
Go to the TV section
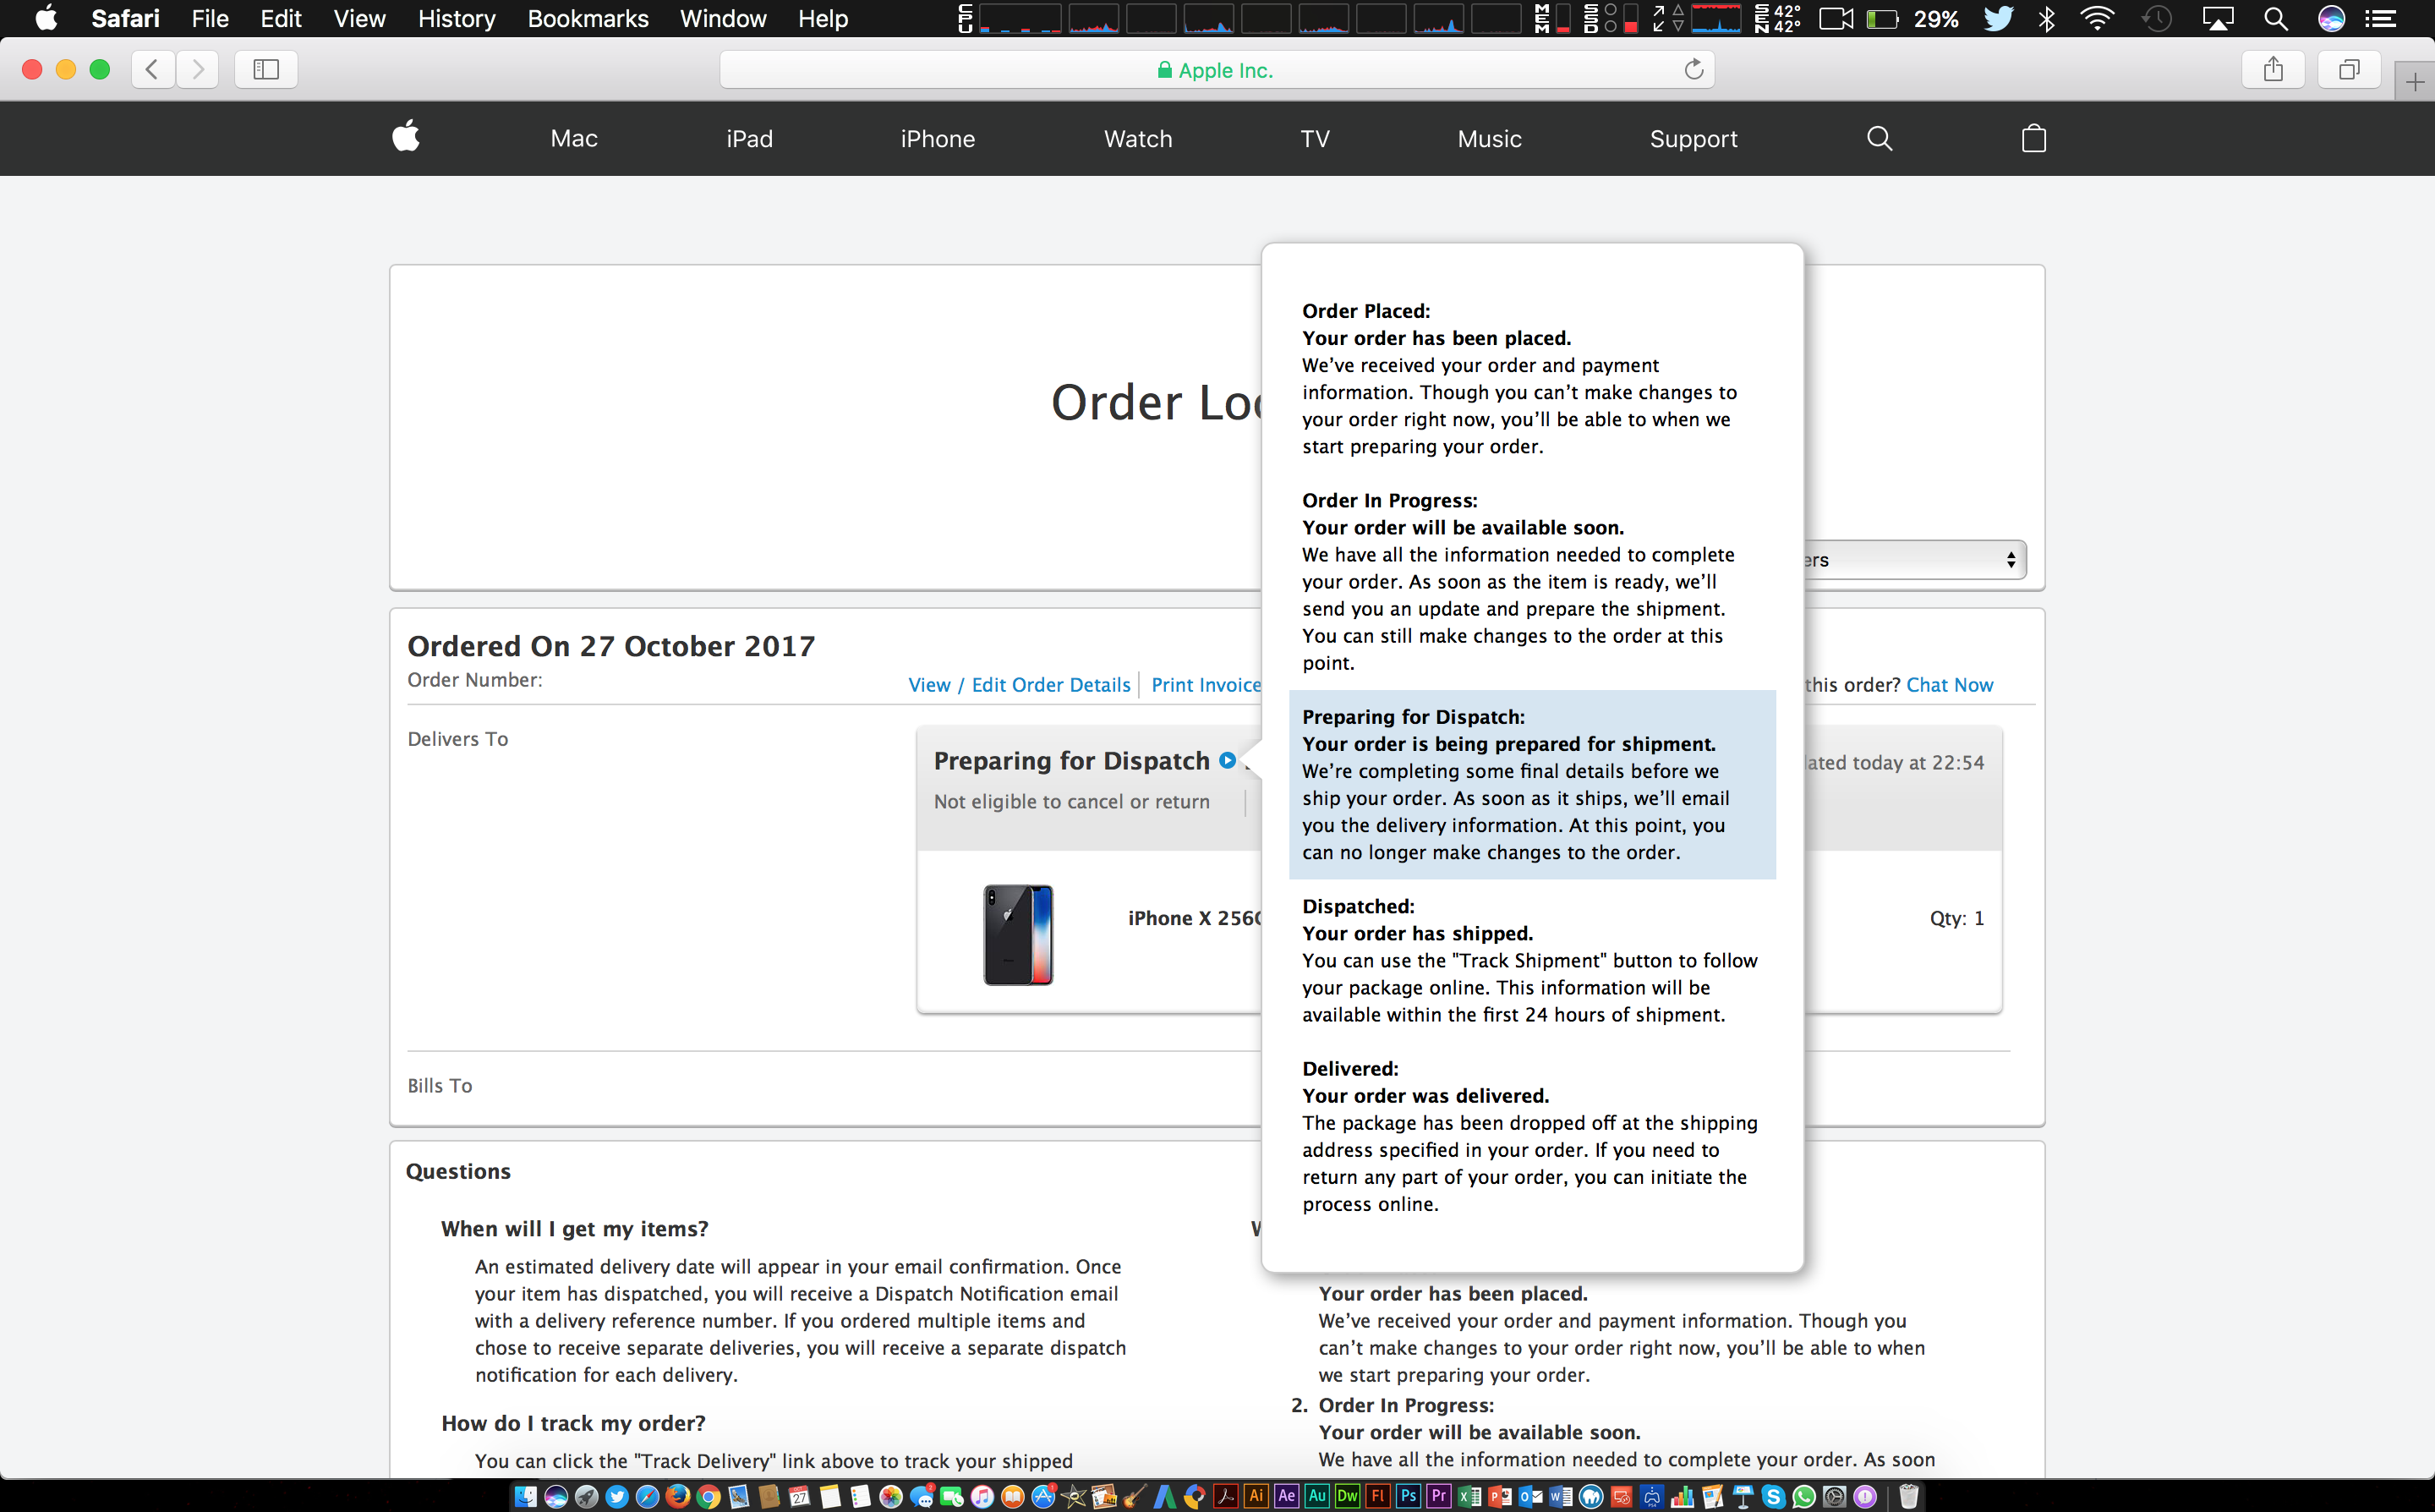pos(1315,139)
